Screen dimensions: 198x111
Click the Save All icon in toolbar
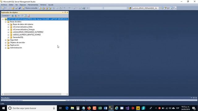19,8
